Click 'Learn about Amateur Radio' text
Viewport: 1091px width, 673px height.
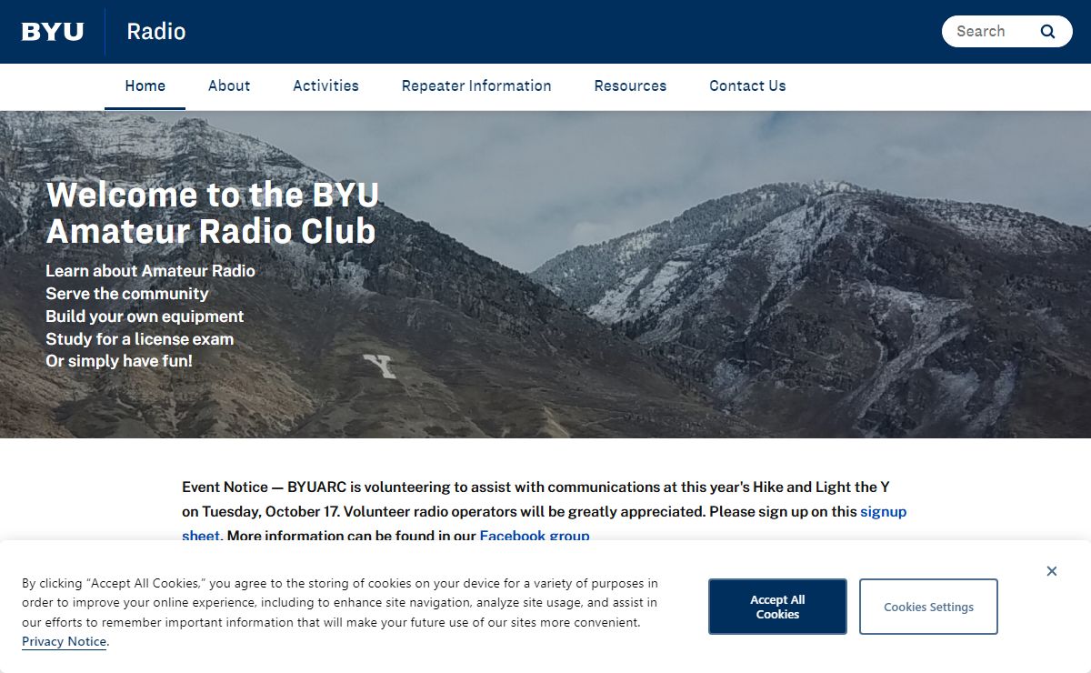click(150, 271)
